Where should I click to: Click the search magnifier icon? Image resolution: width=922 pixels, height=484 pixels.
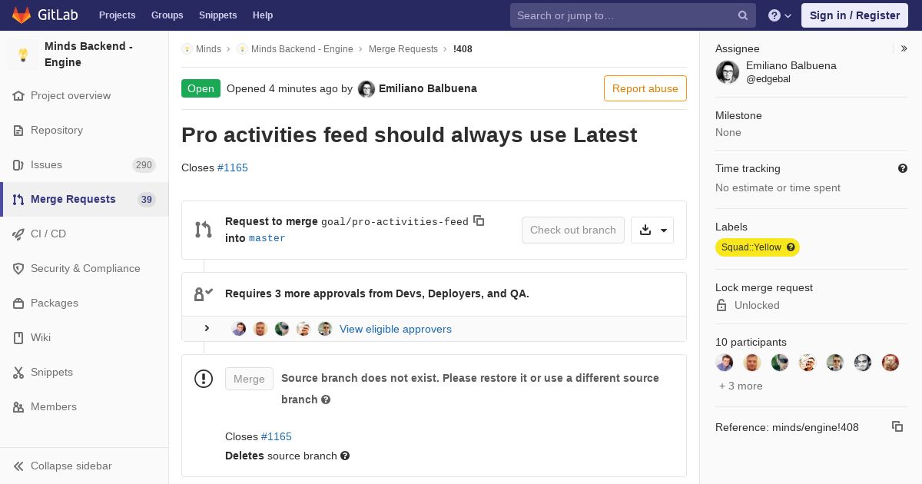743,15
